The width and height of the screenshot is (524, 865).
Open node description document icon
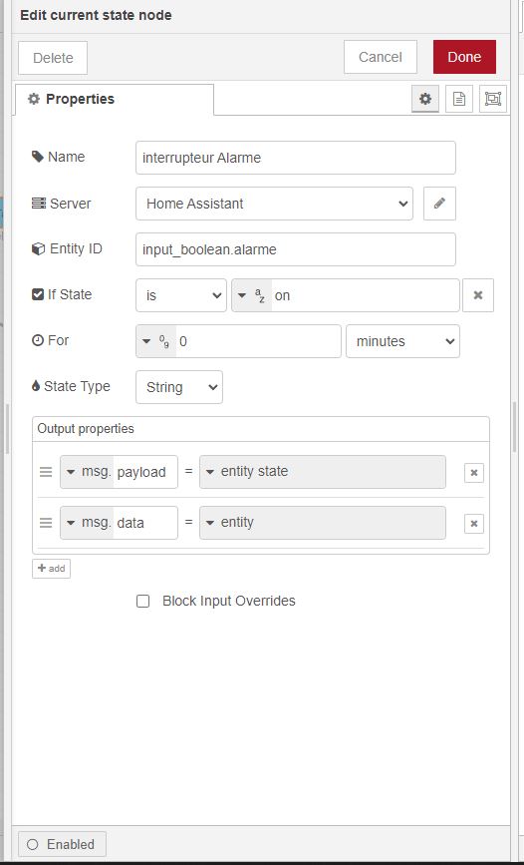pyautogui.click(x=459, y=99)
